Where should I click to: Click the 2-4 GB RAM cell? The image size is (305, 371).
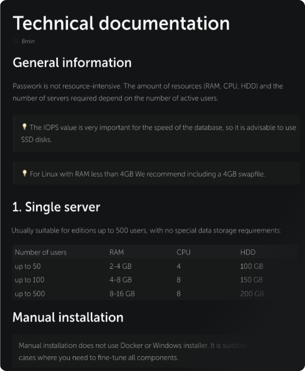(121, 266)
